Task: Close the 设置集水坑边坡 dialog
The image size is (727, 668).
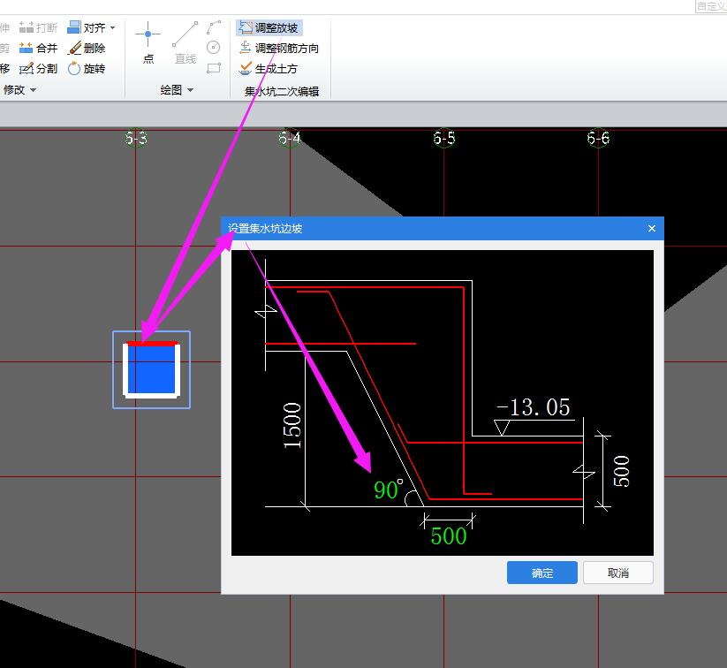Action: point(651,228)
